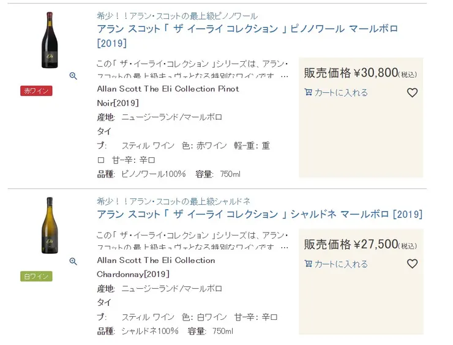Click the red 赤ワイン tag
This screenshot has width=453, height=345.
pos(36,91)
